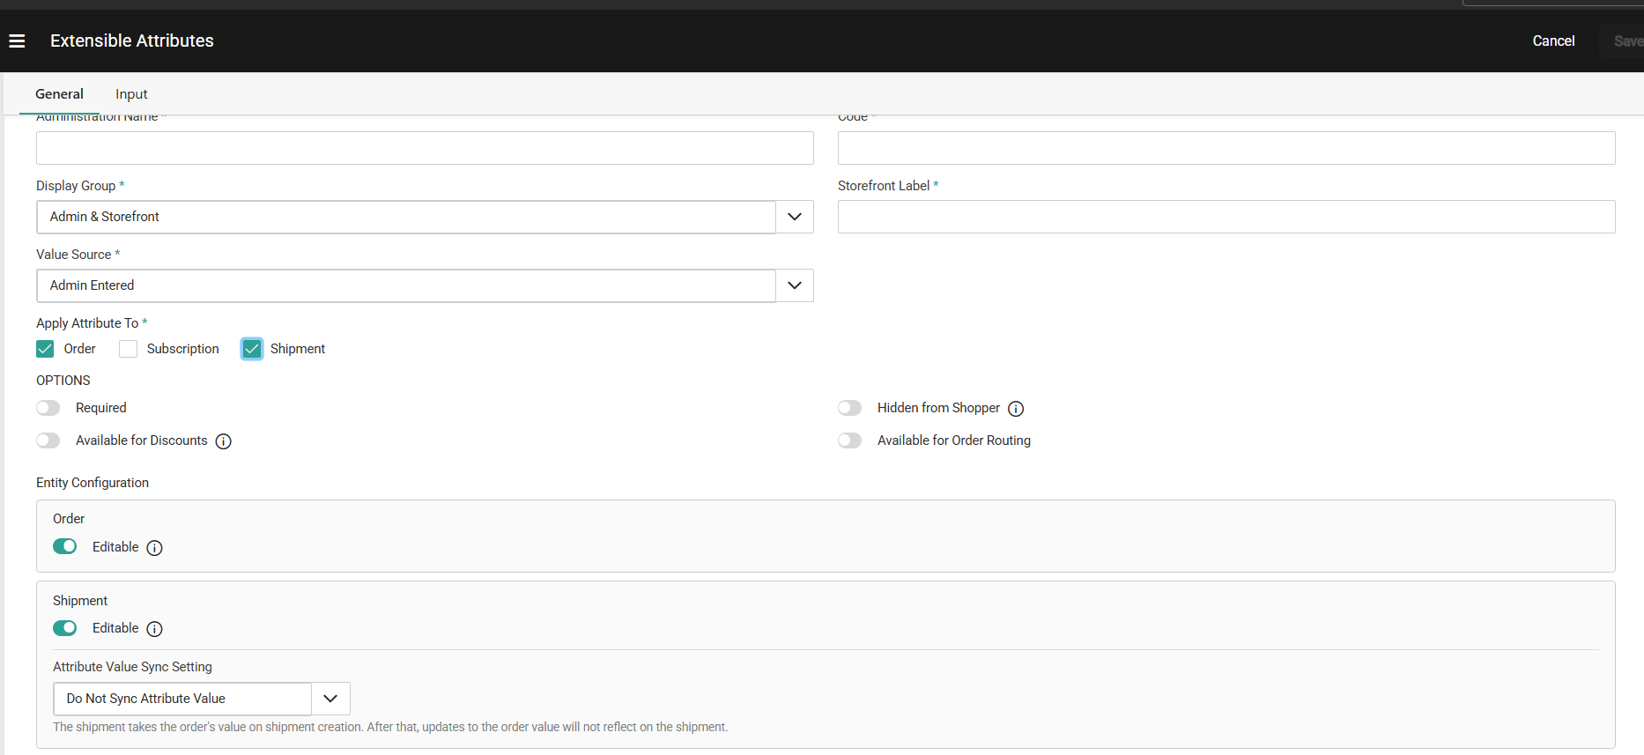Click the Extensible Attributes page title

pyautogui.click(x=132, y=41)
